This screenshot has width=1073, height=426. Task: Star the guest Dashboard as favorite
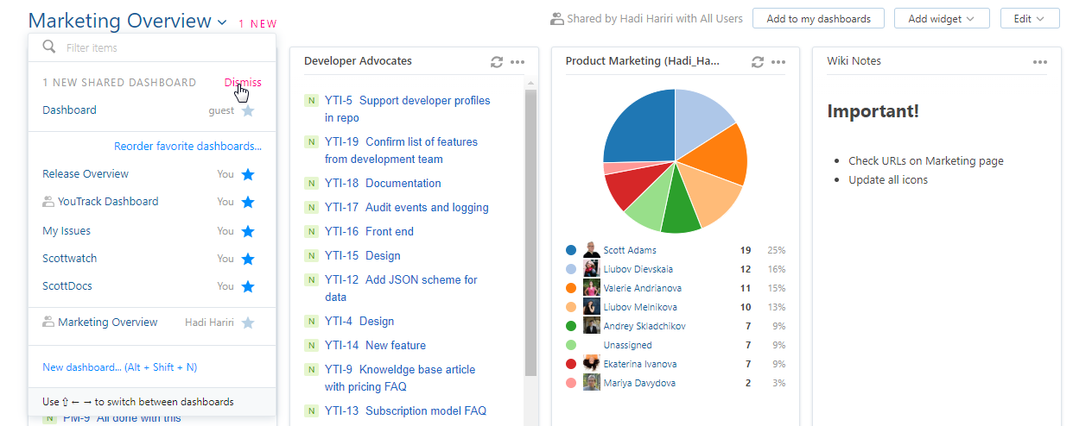pos(248,110)
